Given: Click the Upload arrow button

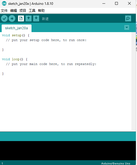Looking at the screenshot, I should tap(12, 19).
